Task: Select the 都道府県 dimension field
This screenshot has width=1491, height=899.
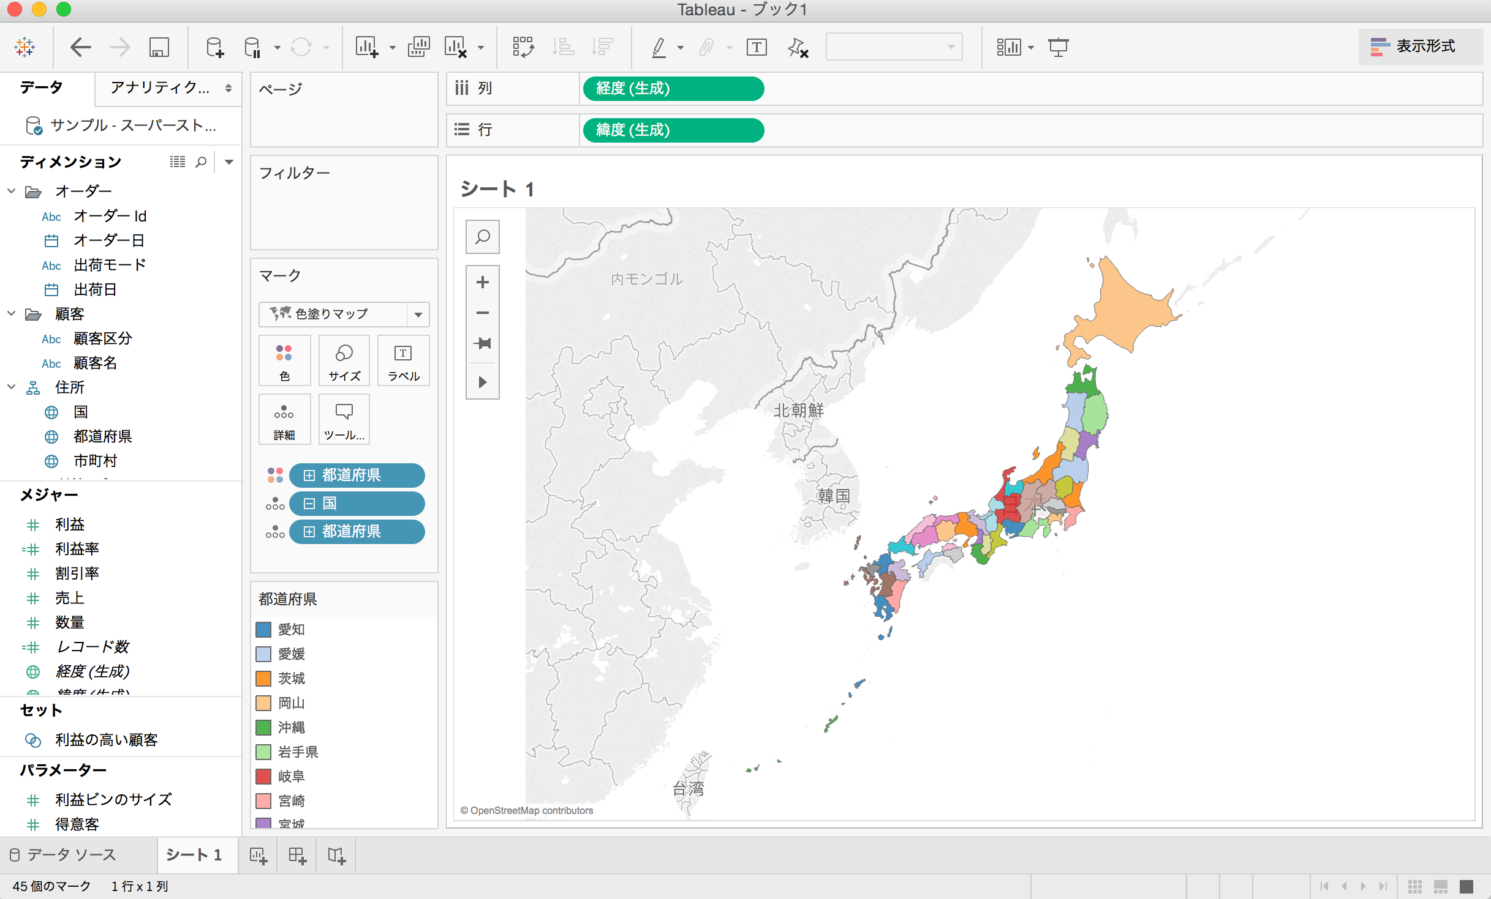Action: pos(103,436)
